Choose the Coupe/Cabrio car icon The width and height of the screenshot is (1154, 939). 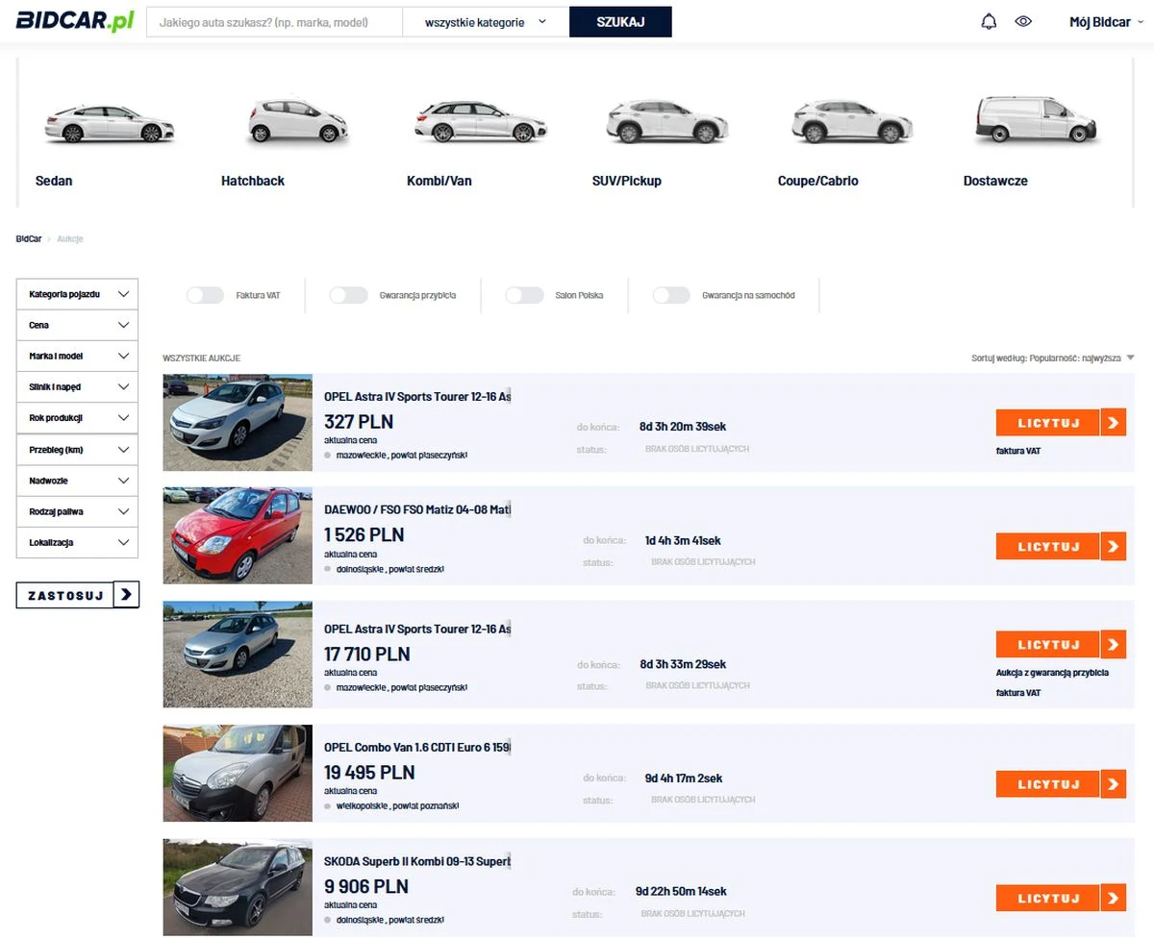point(851,121)
